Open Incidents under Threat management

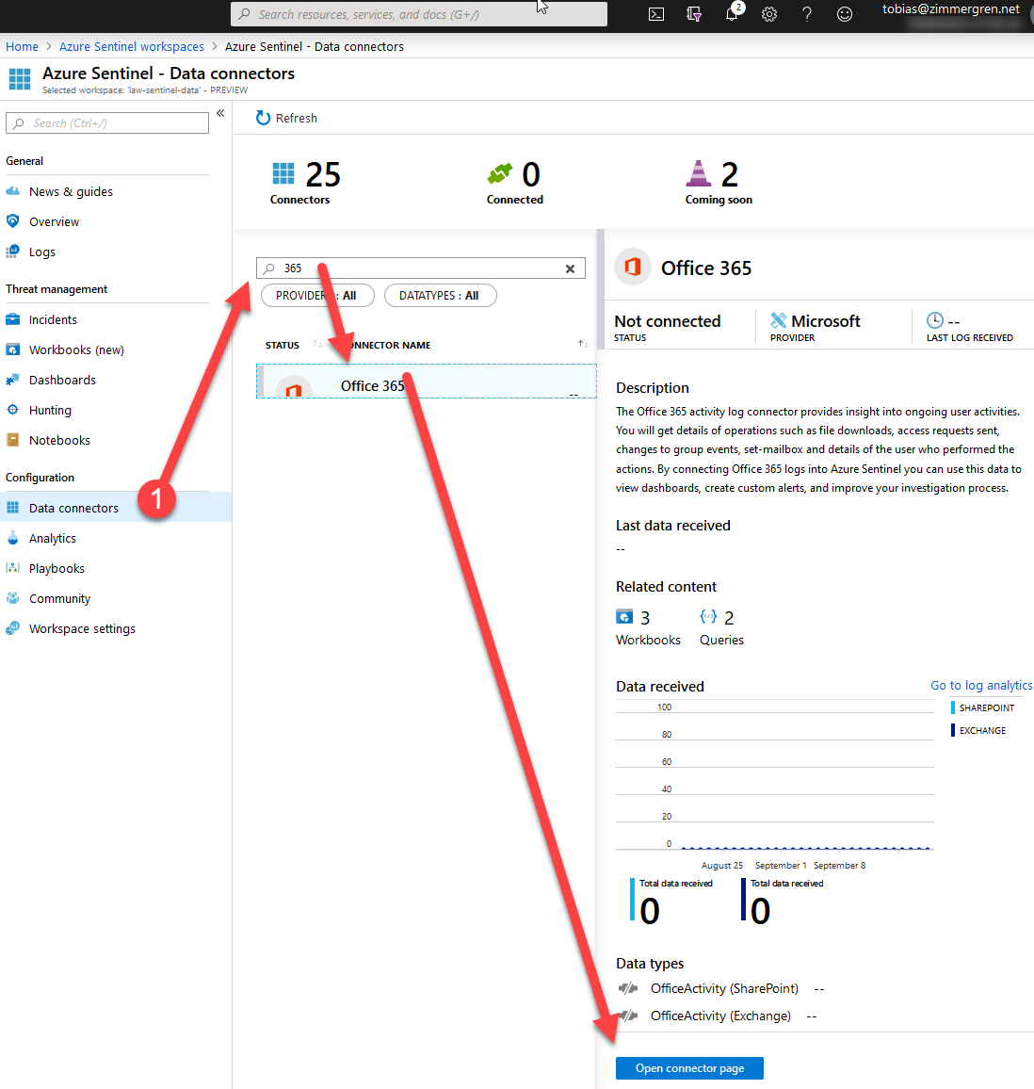[53, 320]
